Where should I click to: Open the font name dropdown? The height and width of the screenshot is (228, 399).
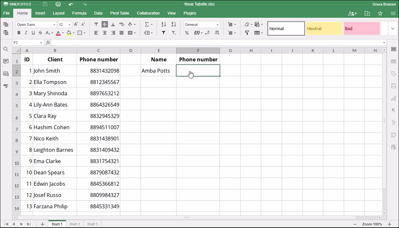pos(54,25)
